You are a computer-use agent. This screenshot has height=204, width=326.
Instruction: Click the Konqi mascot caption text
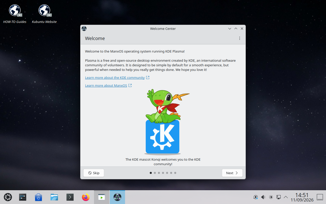pyautogui.click(x=163, y=162)
